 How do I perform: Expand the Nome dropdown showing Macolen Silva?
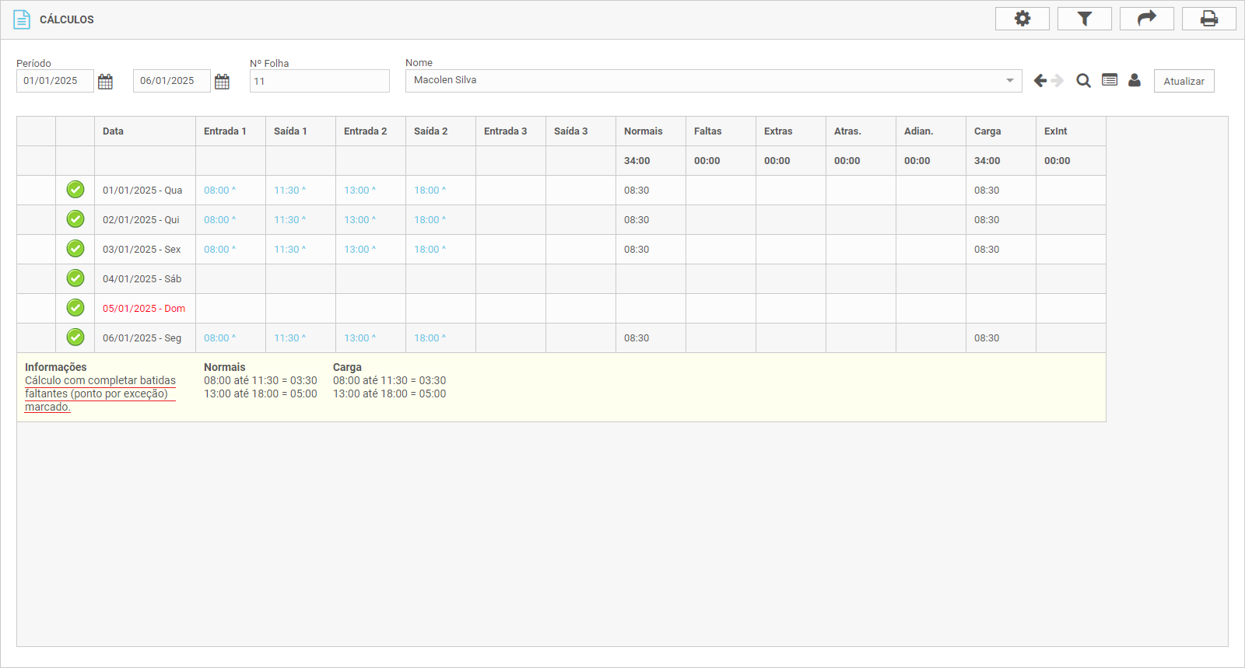coord(1009,81)
